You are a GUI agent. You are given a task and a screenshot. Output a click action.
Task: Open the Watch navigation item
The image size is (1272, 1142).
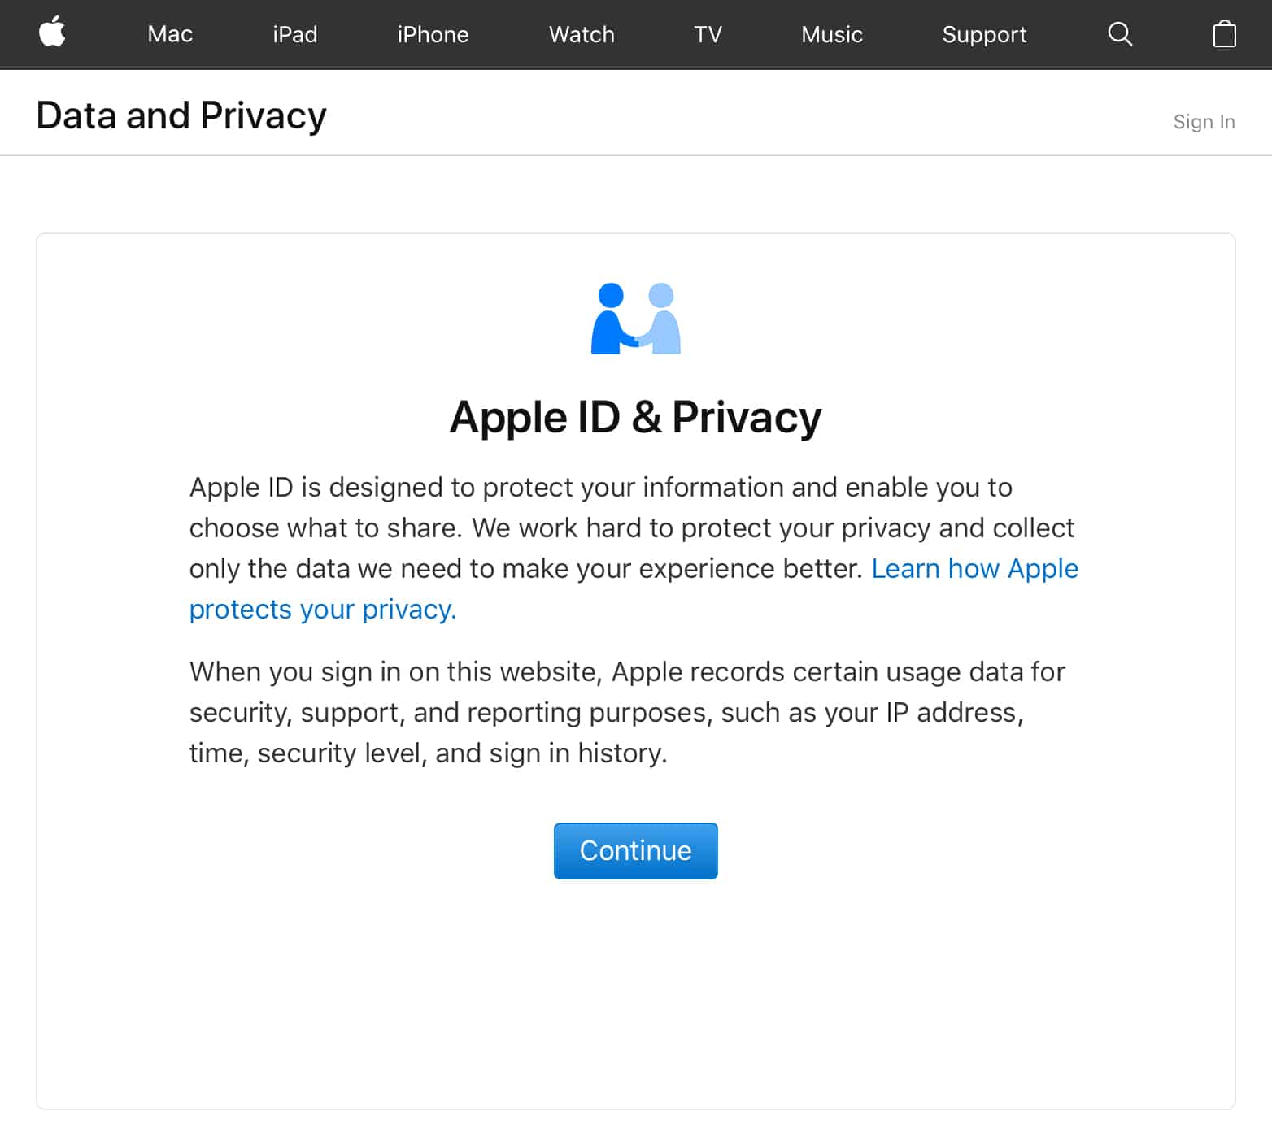(x=582, y=34)
